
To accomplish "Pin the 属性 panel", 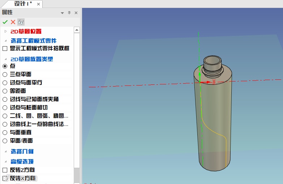I will tap(69, 13).
